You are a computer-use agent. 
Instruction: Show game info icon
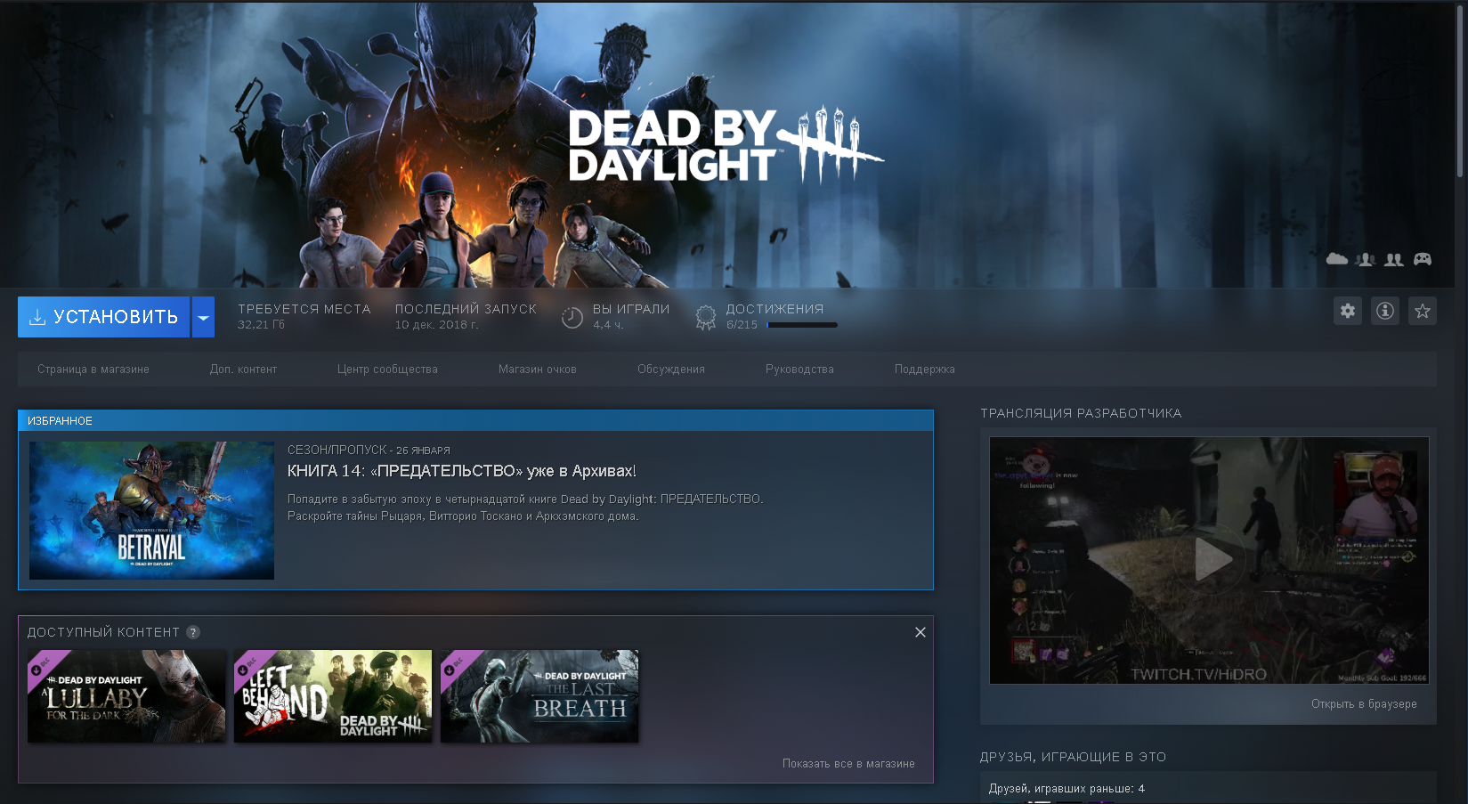[1385, 311]
